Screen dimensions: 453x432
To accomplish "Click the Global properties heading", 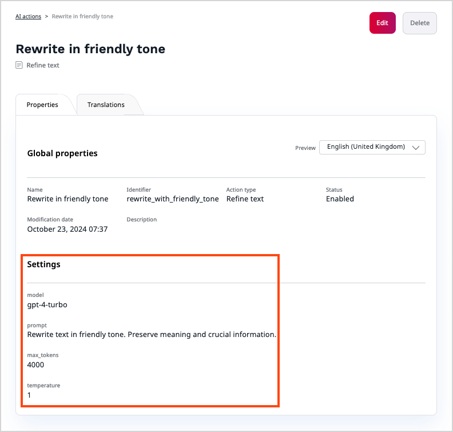I will click(x=62, y=153).
